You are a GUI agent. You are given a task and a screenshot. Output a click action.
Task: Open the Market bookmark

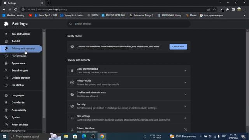tap(191, 15)
